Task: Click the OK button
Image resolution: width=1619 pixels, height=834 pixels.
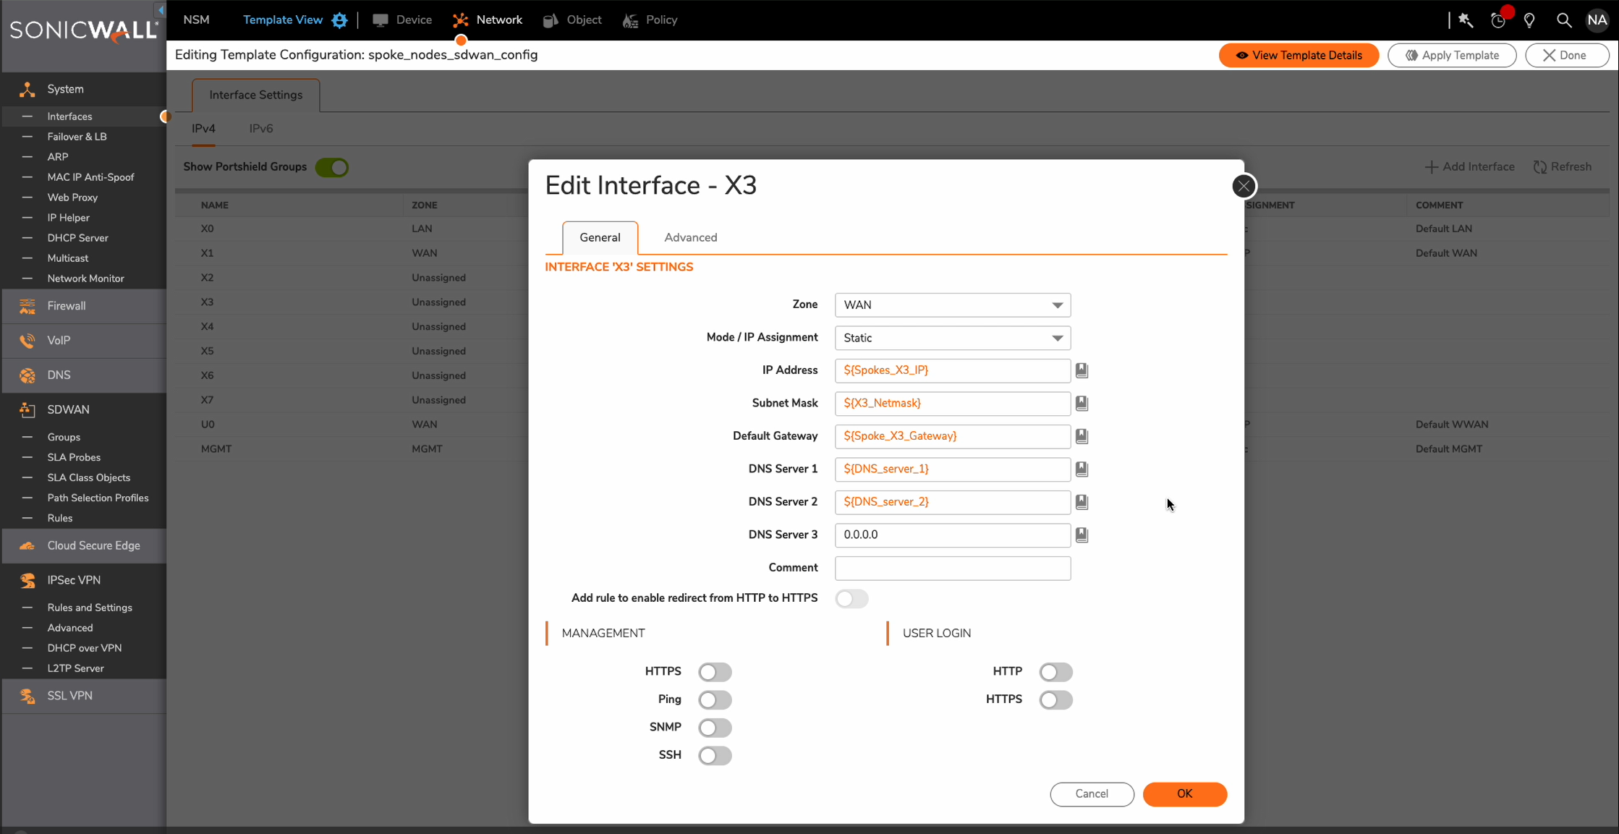Action: click(x=1184, y=794)
